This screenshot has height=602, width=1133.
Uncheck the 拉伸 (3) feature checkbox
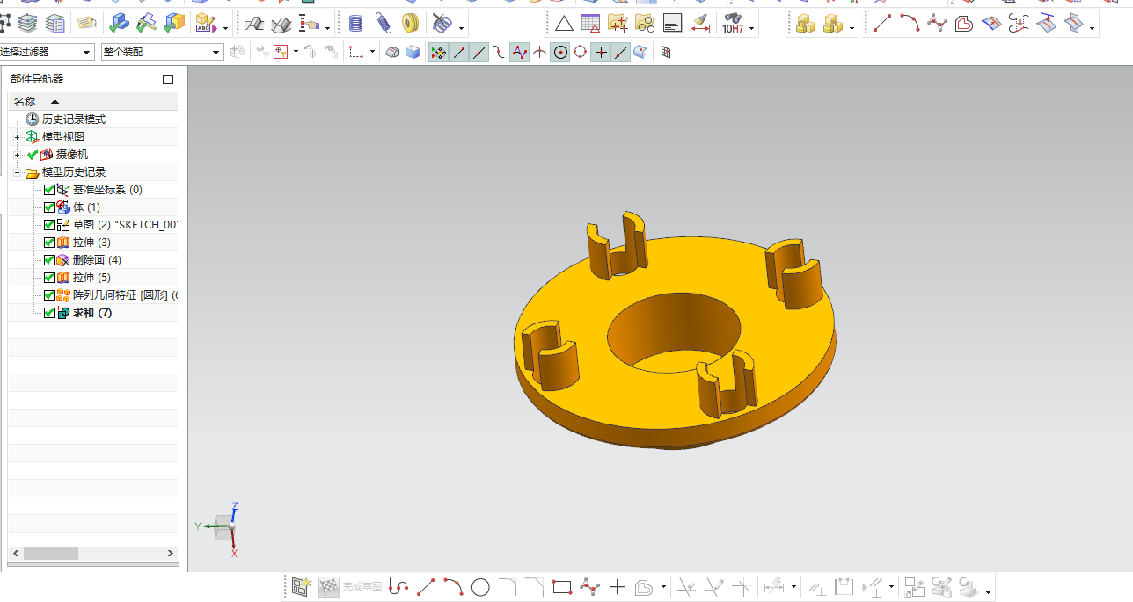tap(49, 243)
